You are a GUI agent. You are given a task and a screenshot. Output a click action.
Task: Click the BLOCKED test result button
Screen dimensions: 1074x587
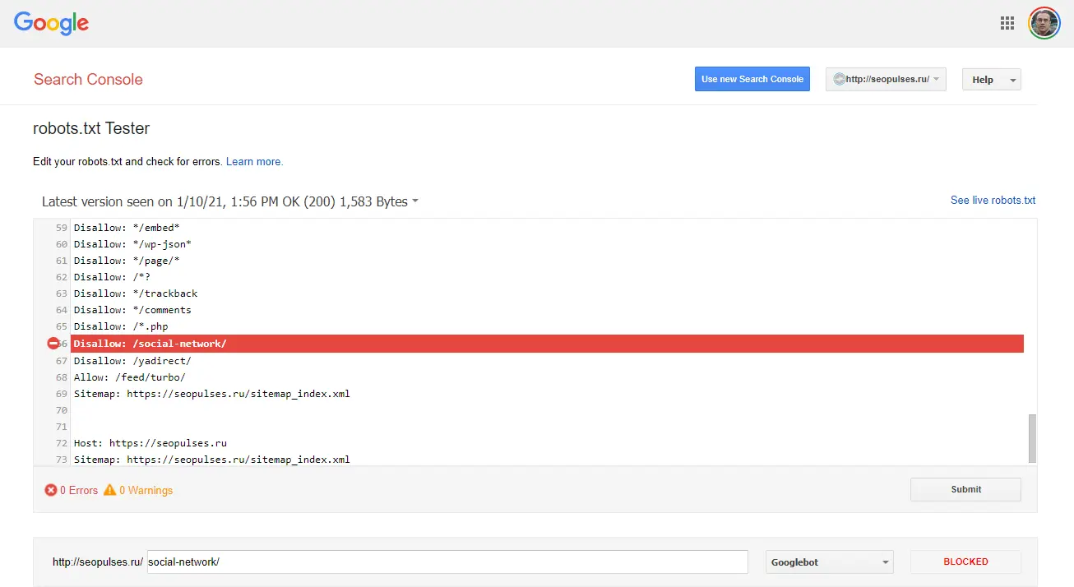[965, 562]
